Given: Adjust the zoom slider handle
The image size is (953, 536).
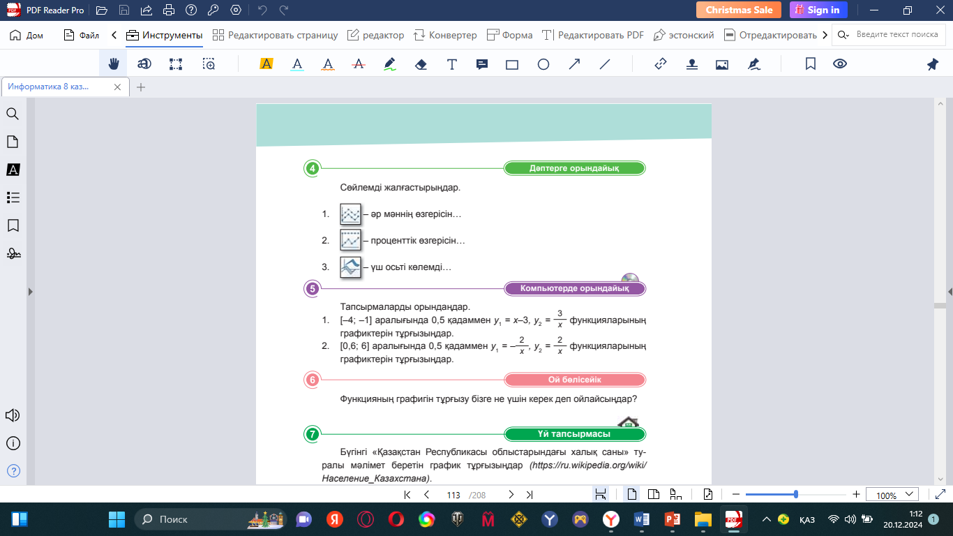Looking at the screenshot, I should pyautogui.click(x=796, y=495).
